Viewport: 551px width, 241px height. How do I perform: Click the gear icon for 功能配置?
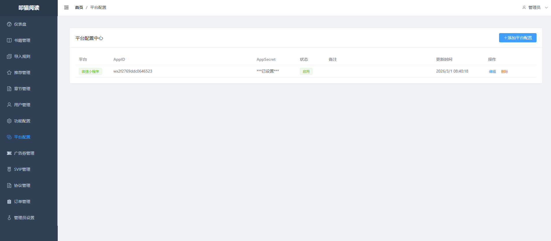click(x=9, y=121)
